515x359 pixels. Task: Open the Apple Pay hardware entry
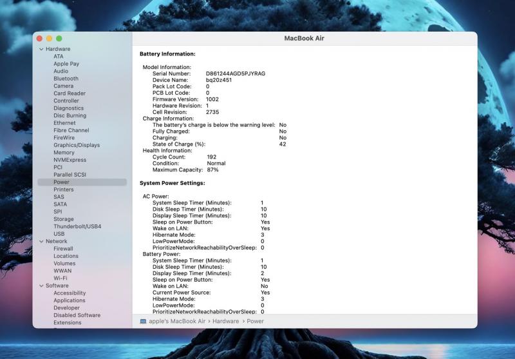66,64
